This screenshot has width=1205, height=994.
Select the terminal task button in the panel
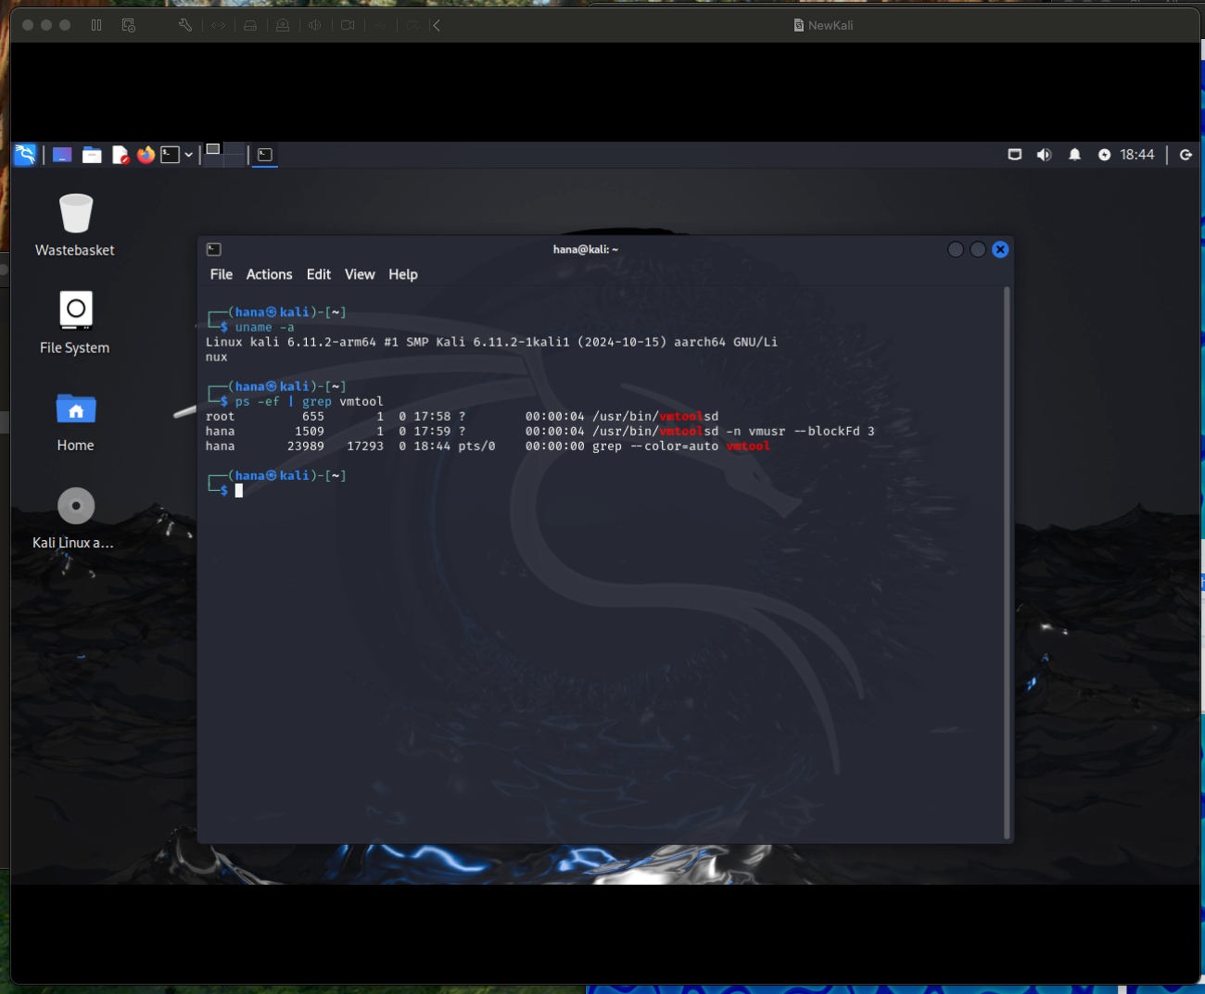265,155
